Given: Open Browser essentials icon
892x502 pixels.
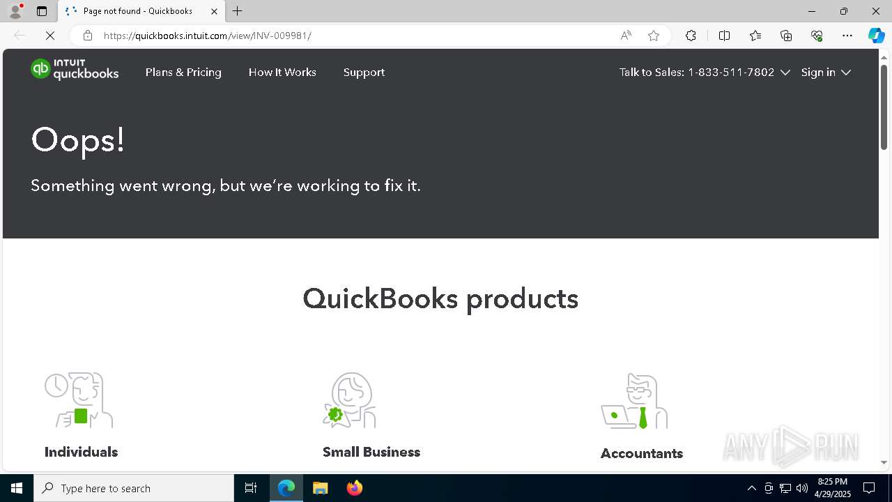Looking at the screenshot, I should click(x=817, y=36).
